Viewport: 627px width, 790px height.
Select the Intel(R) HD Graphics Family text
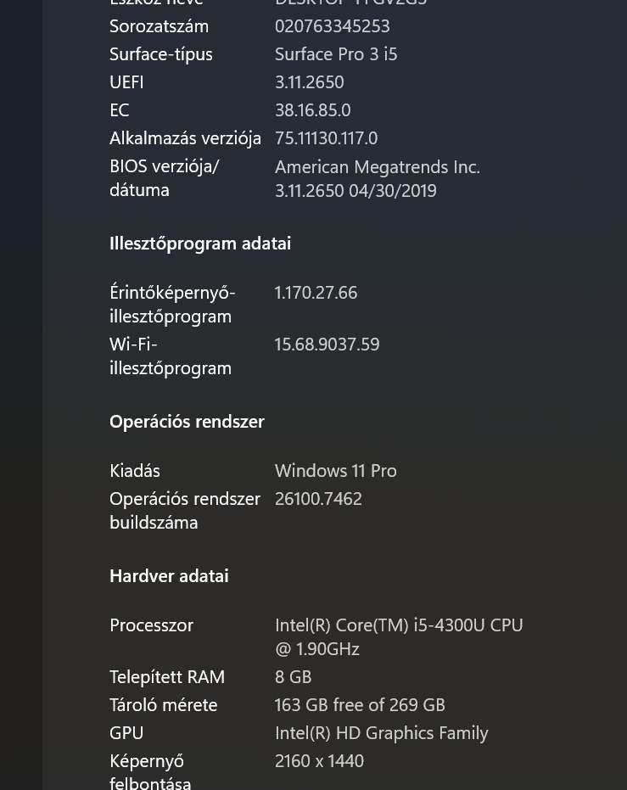[381, 733]
